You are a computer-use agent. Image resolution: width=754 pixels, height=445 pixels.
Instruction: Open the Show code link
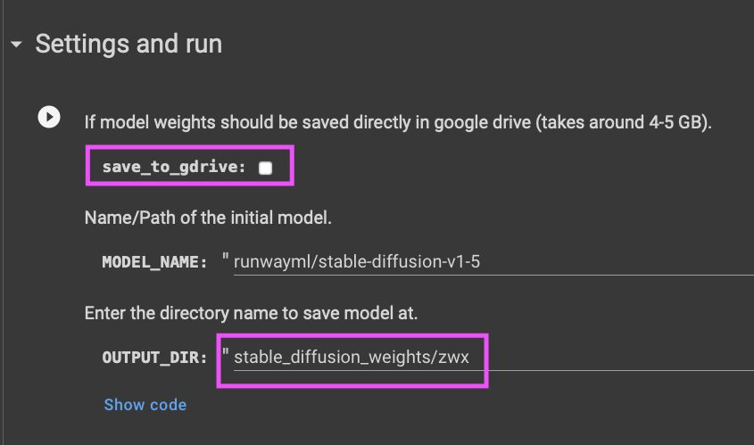pyautogui.click(x=145, y=405)
